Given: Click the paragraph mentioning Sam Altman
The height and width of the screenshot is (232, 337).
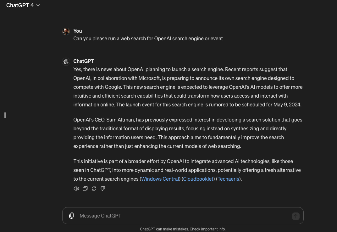Looking at the screenshot, I should pyautogui.click(x=188, y=133).
